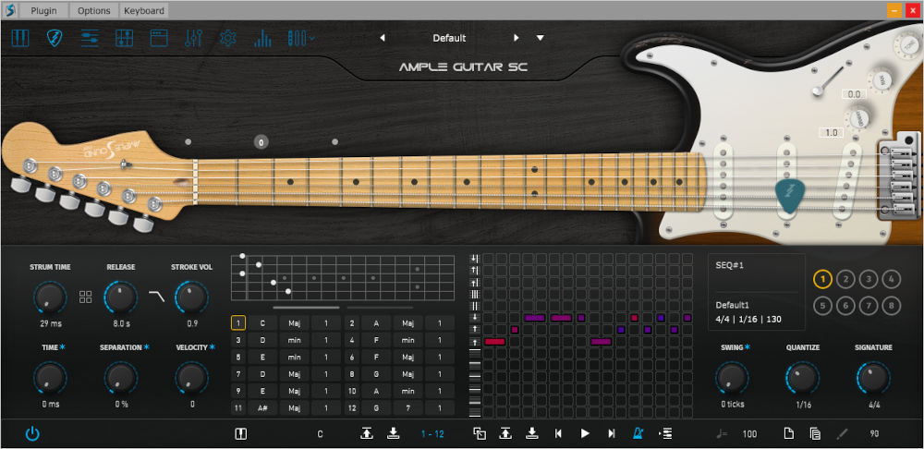
Task: Click the capo position 0 marker
Action: pyautogui.click(x=261, y=141)
